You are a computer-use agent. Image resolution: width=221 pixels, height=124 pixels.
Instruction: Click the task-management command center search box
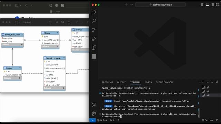coord(161,4)
